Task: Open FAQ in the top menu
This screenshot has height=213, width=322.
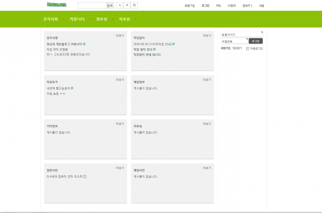Action: [x=218, y=6]
